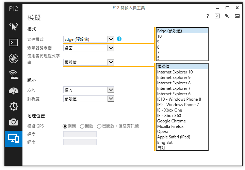Expand the 文件模式 dropdown arrow
Image resolution: width=245 pixels, height=170 pixels.
[x=111, y=39]
